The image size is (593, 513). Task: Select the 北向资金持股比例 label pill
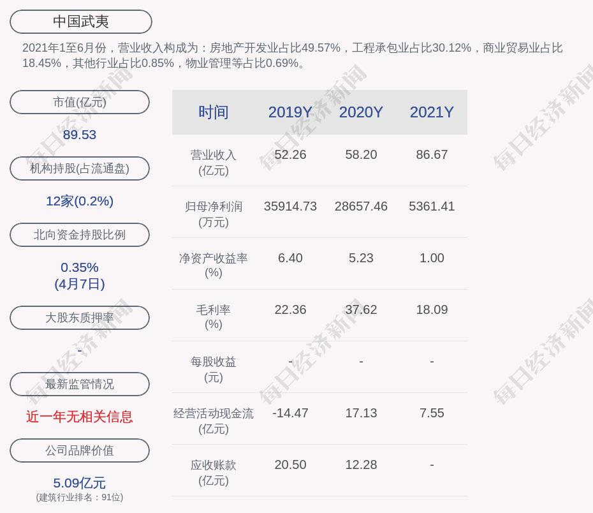click(80, 235)
